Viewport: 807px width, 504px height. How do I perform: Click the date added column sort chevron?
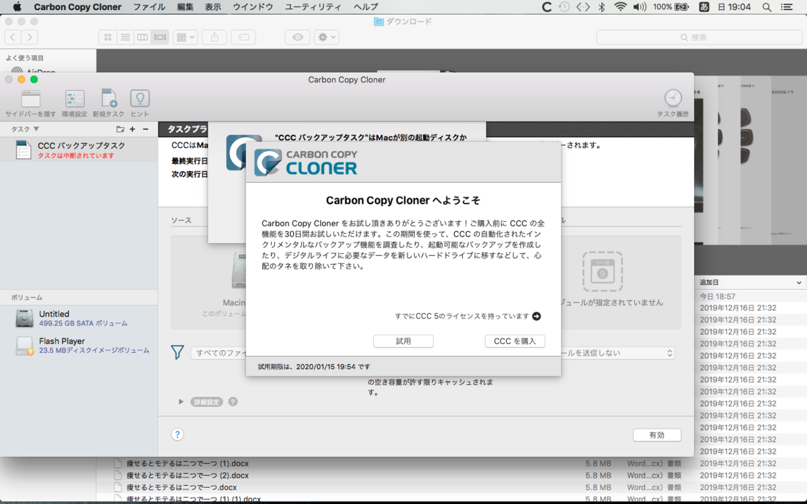pyautogui.click(x=799, y=283)
